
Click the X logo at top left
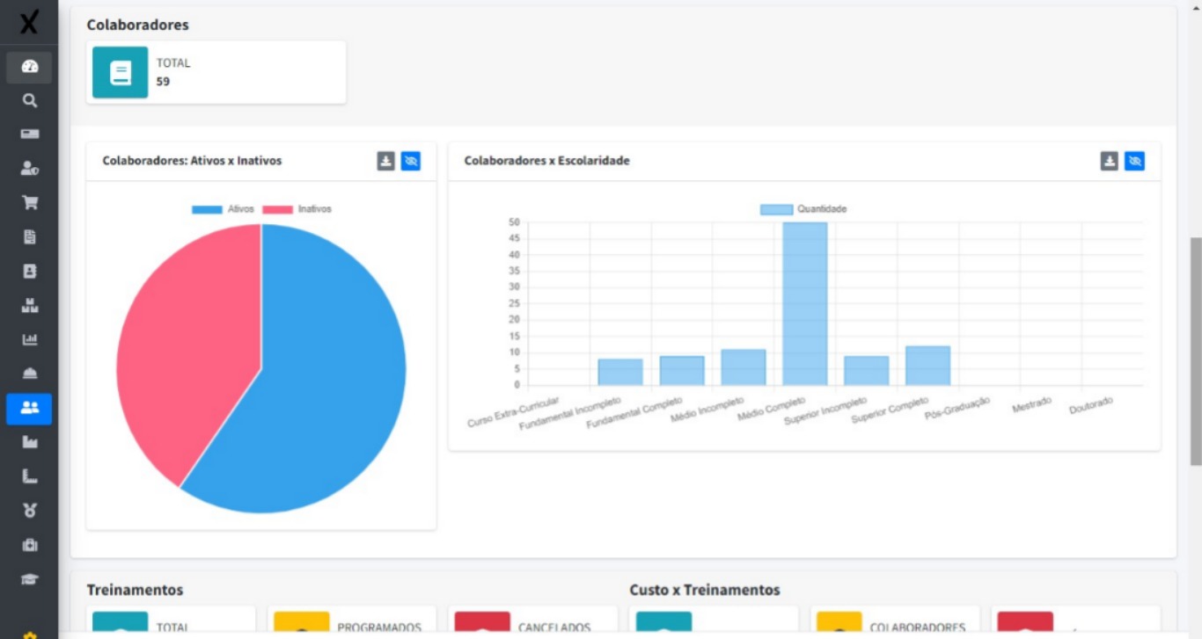pos(29,22)
